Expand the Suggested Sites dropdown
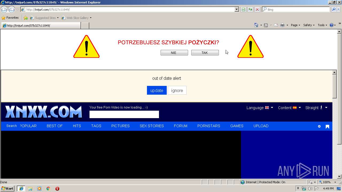Viewport: 342px width, 192px height. coord(58,18)
